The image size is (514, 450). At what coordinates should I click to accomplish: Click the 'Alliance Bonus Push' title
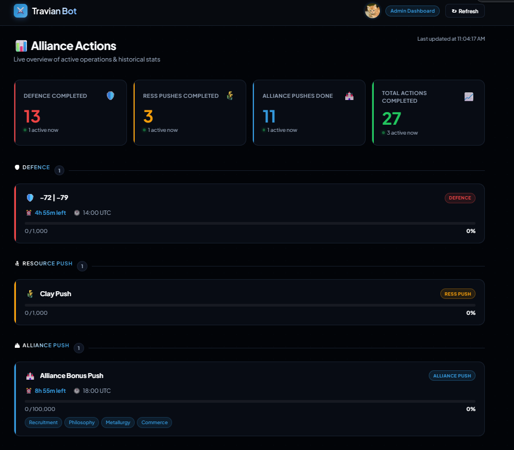[71, 376]
